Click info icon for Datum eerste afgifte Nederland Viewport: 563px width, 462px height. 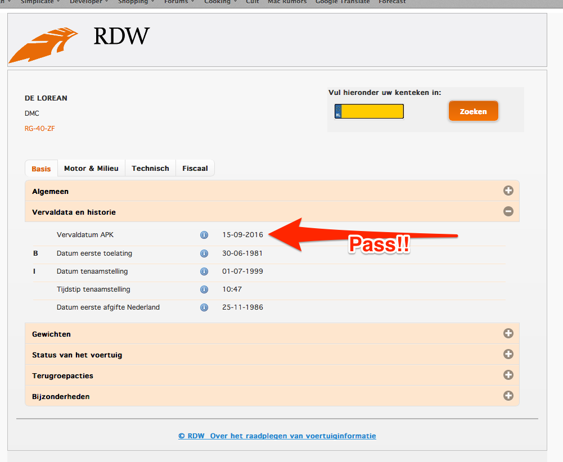pos(204,307)
